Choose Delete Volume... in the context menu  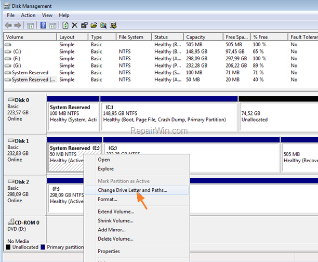point(137,239)
